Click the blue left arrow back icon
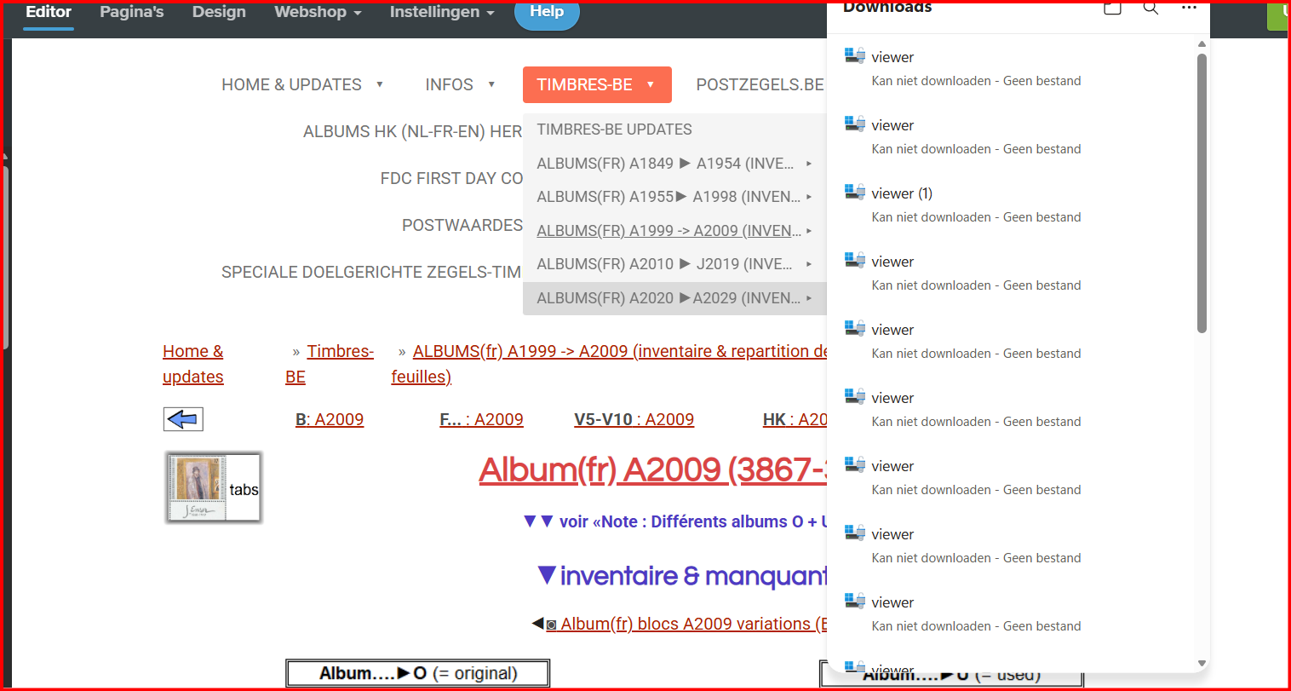 pos(183,419)
